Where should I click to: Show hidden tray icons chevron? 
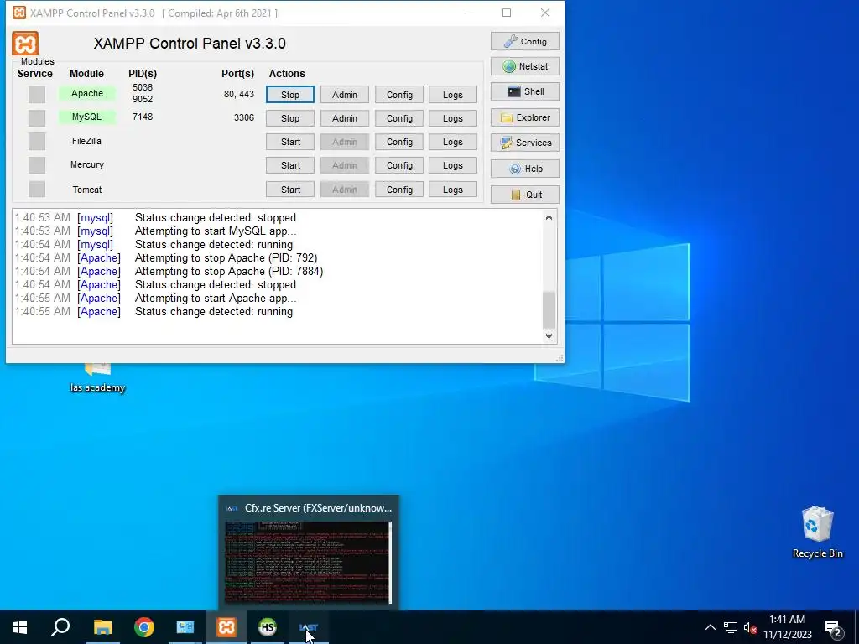coord(710,627)
